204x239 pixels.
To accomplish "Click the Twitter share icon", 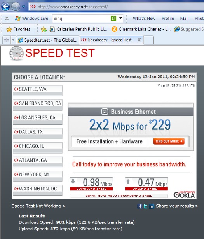I will (145, 206).
